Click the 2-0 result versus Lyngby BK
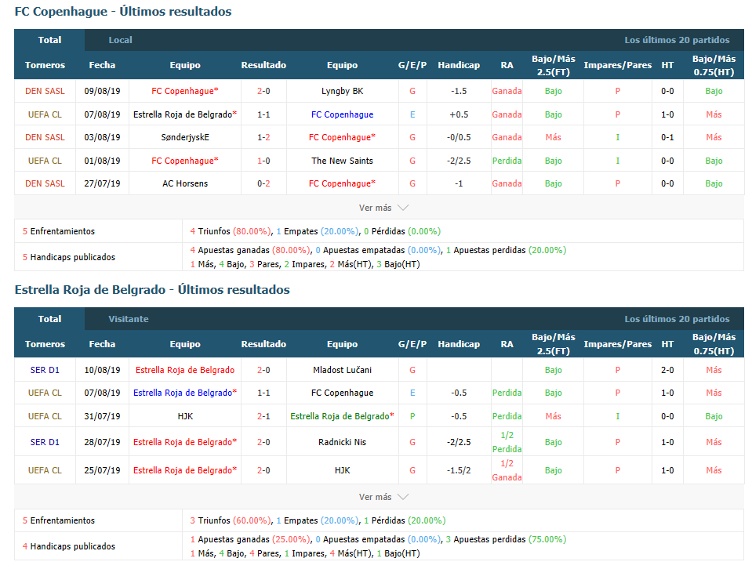This screenshot has height=569, width=752. [x=263, y=91]
